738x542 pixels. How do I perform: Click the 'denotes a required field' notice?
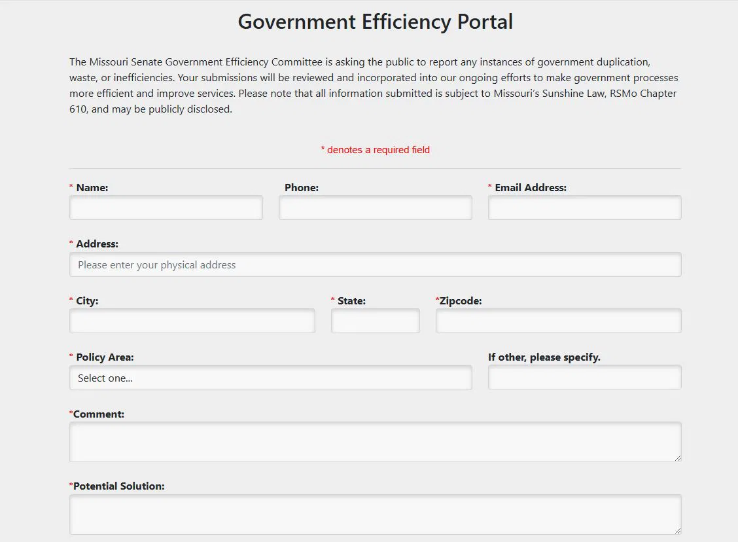pos(375,150)
